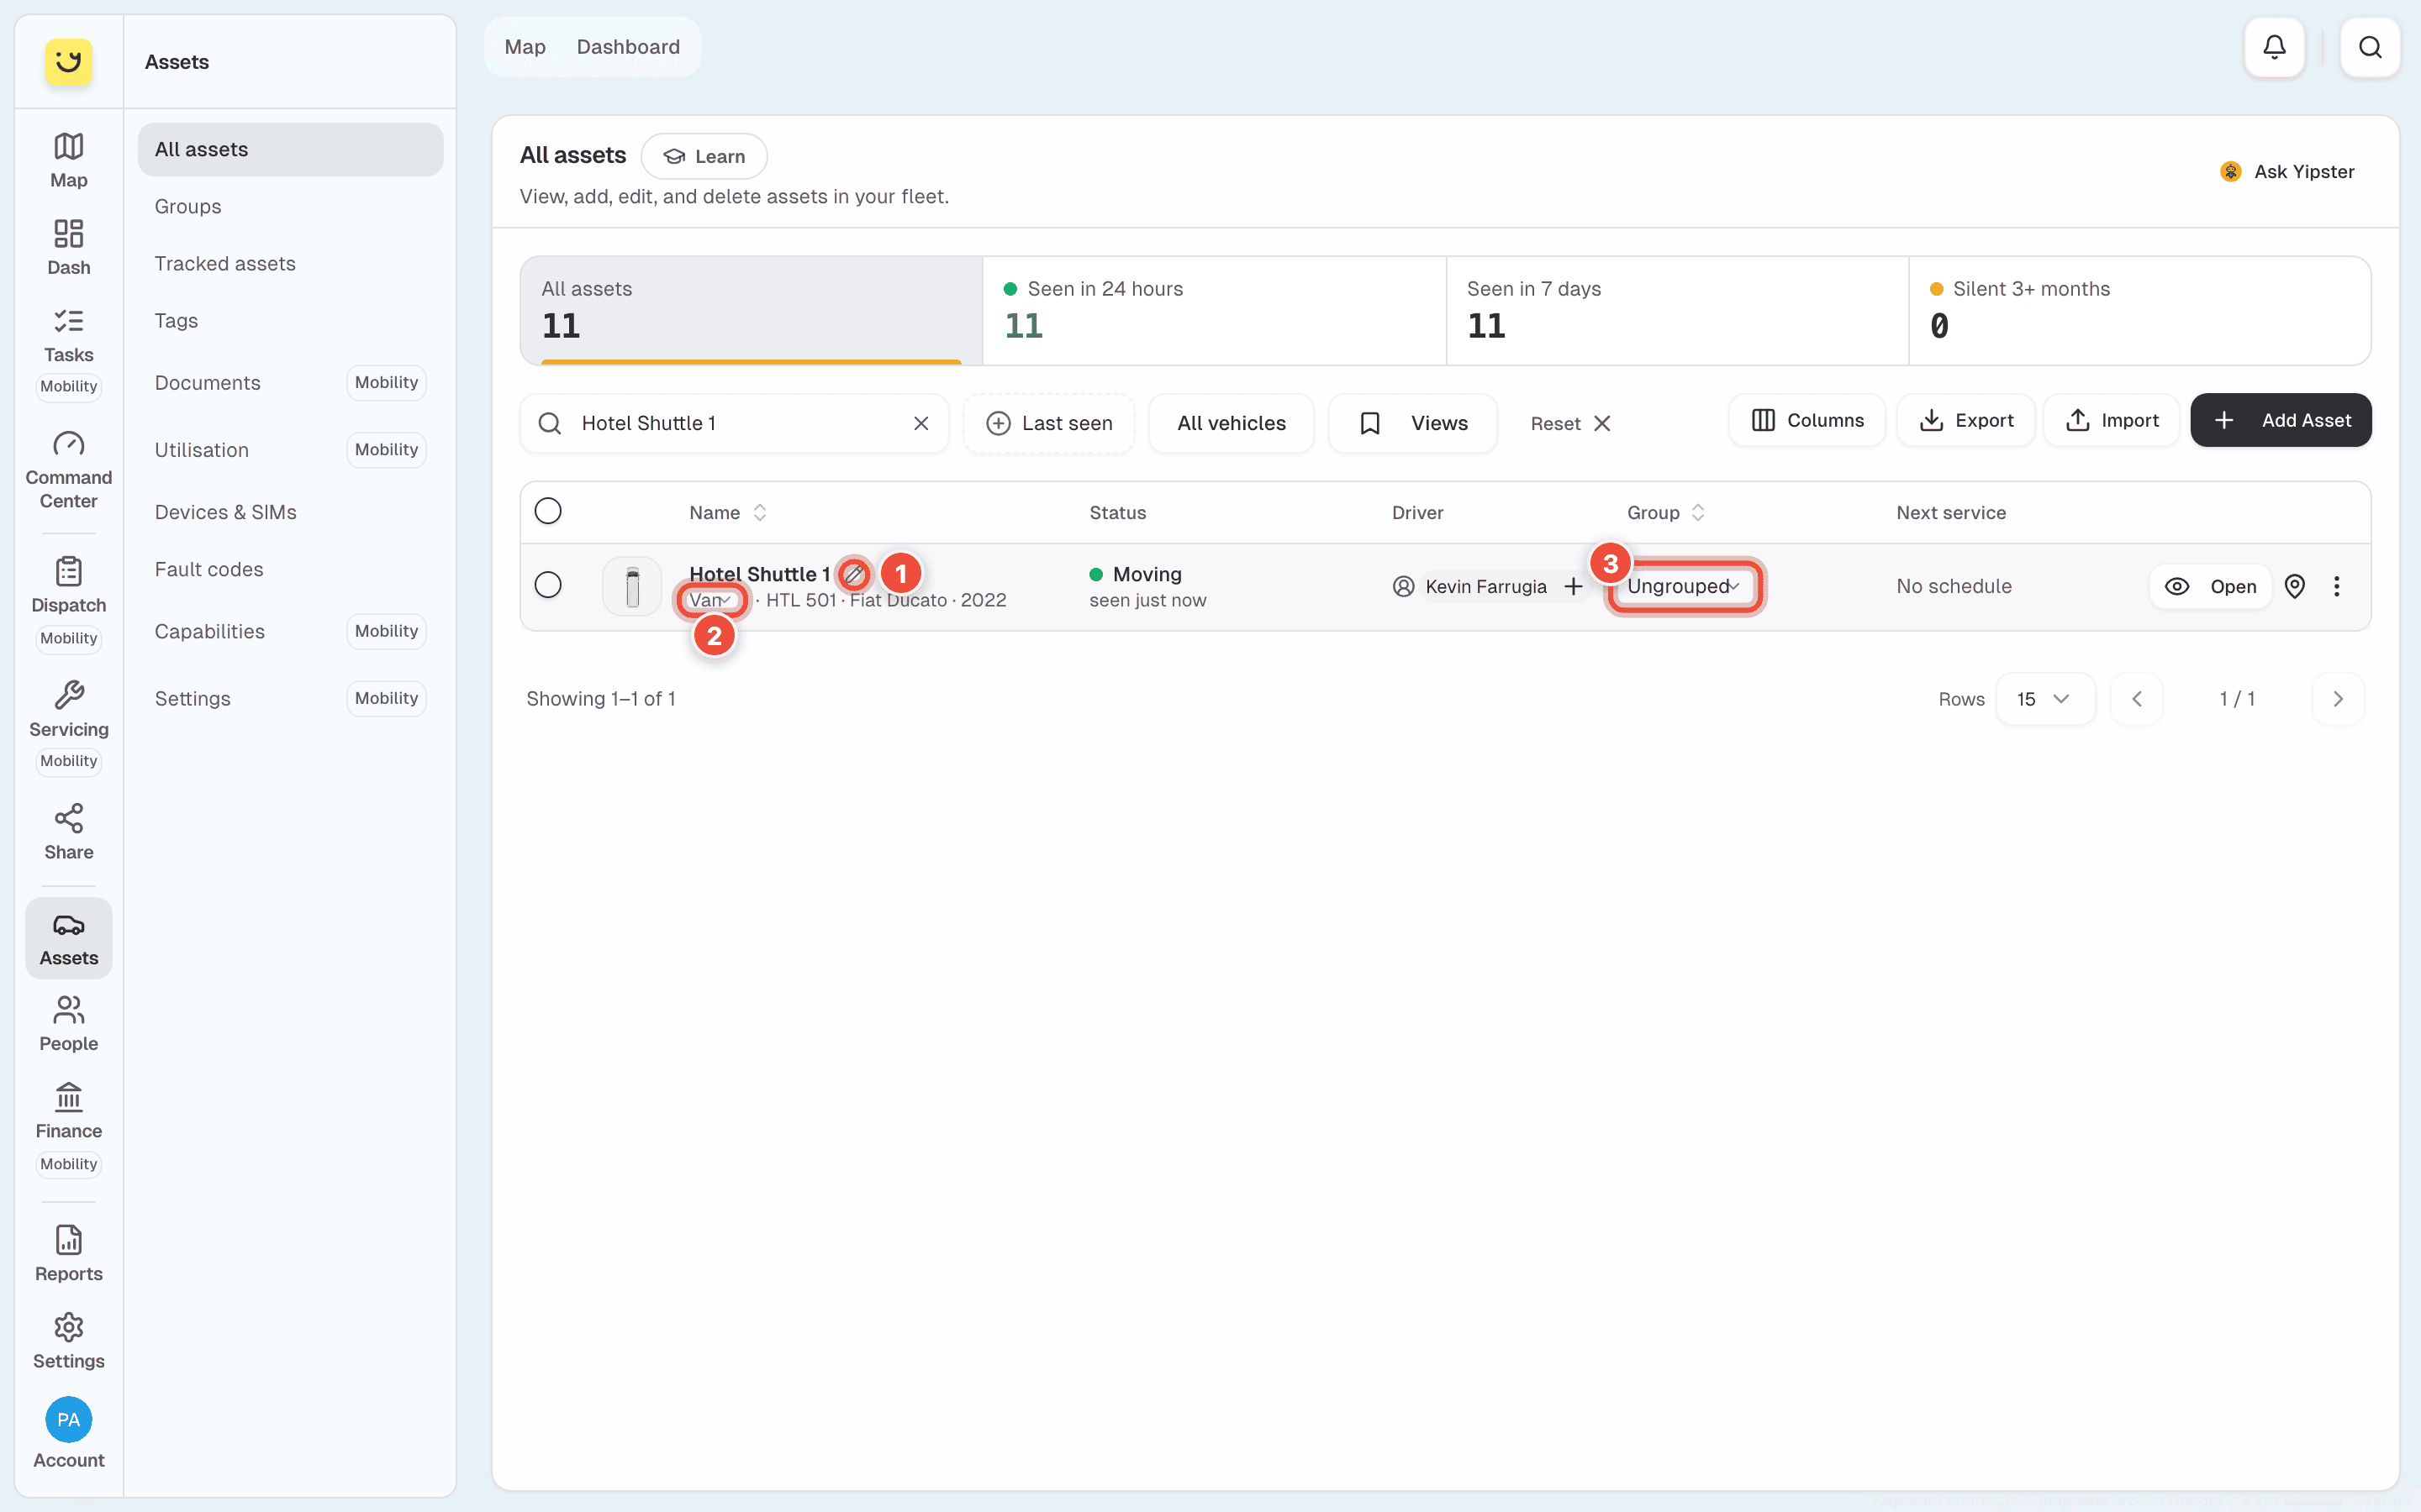
Task: Open Devices & SIMs menu item
Action: click(290, 512)
